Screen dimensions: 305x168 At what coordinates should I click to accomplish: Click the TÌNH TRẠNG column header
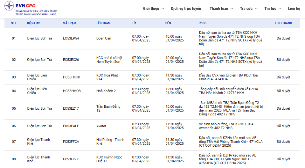click(283, 23)
